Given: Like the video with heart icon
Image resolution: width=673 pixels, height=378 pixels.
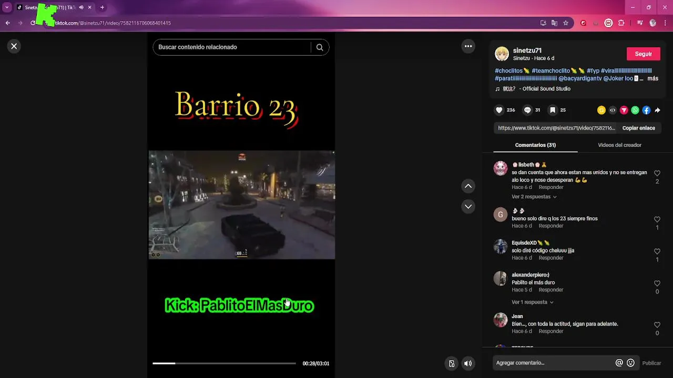Looking at the screenshot, I should 499,110.
